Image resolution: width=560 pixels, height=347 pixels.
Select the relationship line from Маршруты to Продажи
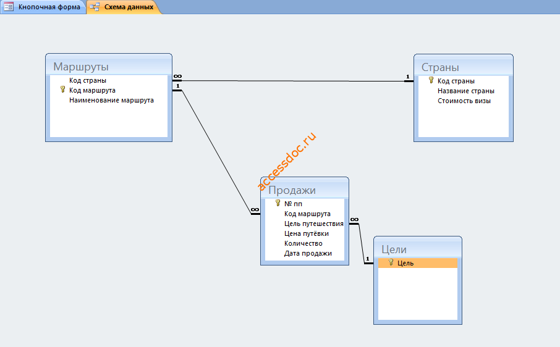coord(216,151)
